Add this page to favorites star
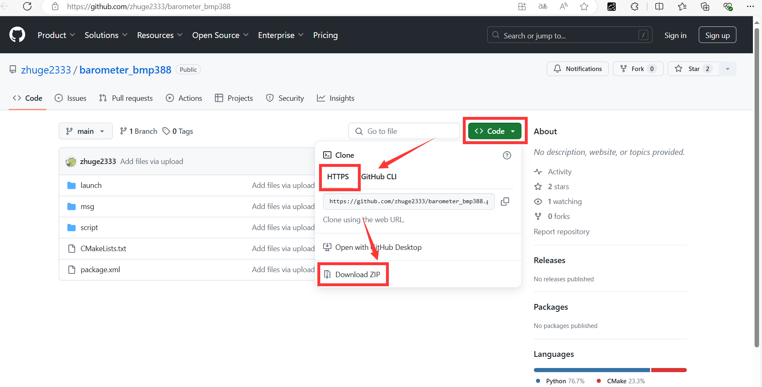Viewport: 762px width, 387px height. pyautogui.click(x=584, y=6)
